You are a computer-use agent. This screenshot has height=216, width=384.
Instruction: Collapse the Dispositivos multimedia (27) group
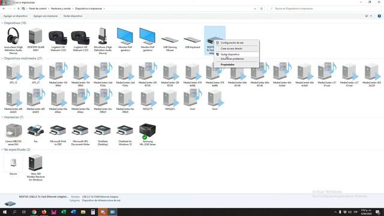point(2,59)
